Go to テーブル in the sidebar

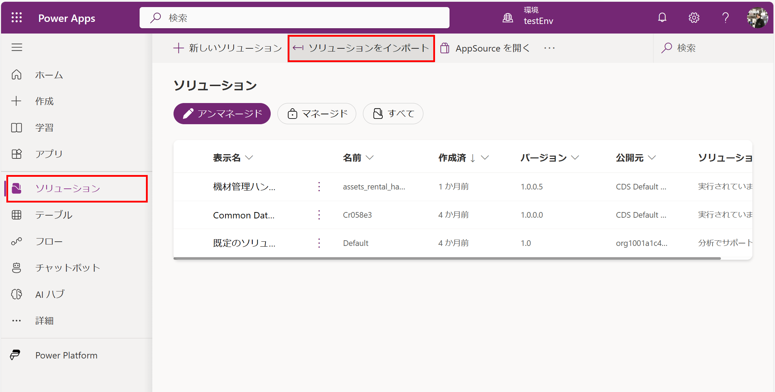coord(54,215)
